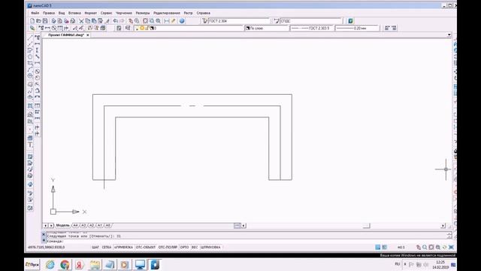Click the scale readout near the status icons

(x=401, y=247)
